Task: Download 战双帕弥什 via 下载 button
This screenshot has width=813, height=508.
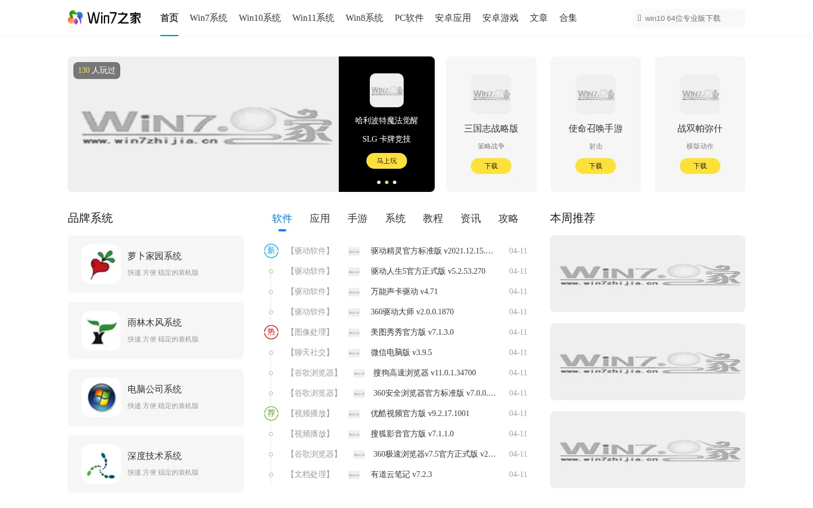Action: pyautogui.click(x=700, y=166)
